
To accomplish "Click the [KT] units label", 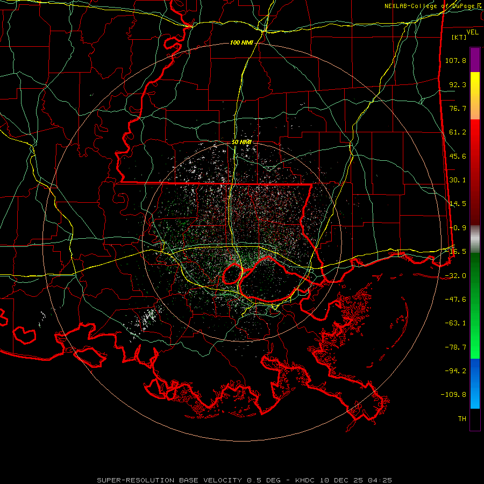I will coord(459,37).
